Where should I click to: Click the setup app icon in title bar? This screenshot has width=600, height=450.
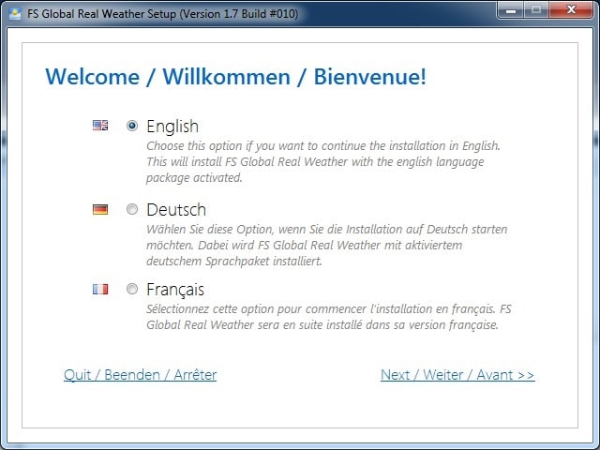tap(15, 13)
